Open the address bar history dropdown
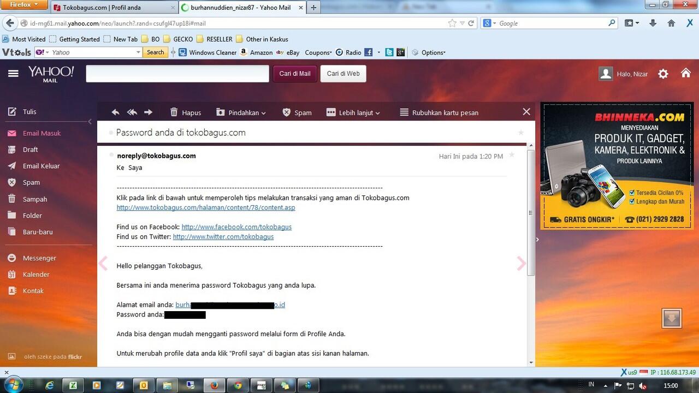 click(463, 23)
